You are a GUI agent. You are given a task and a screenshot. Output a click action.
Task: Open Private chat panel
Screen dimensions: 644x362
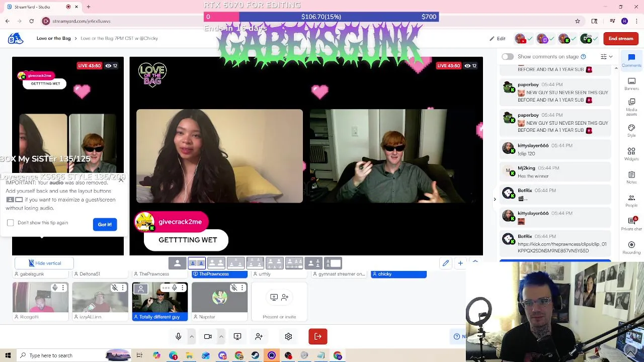coord(631,224)
